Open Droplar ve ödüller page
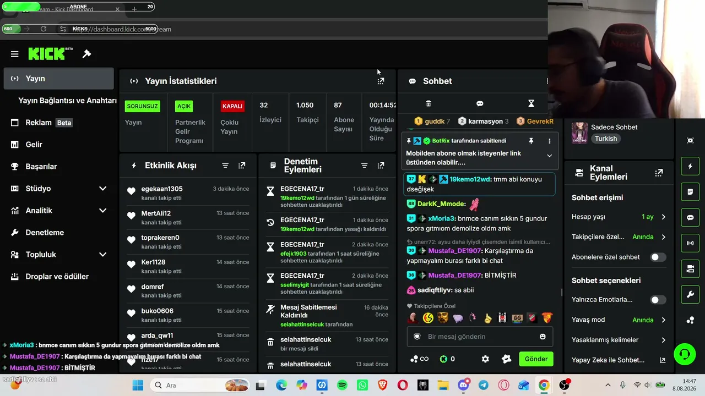The image size is (705, 396). pyautogui.click(x=58, y=277)
